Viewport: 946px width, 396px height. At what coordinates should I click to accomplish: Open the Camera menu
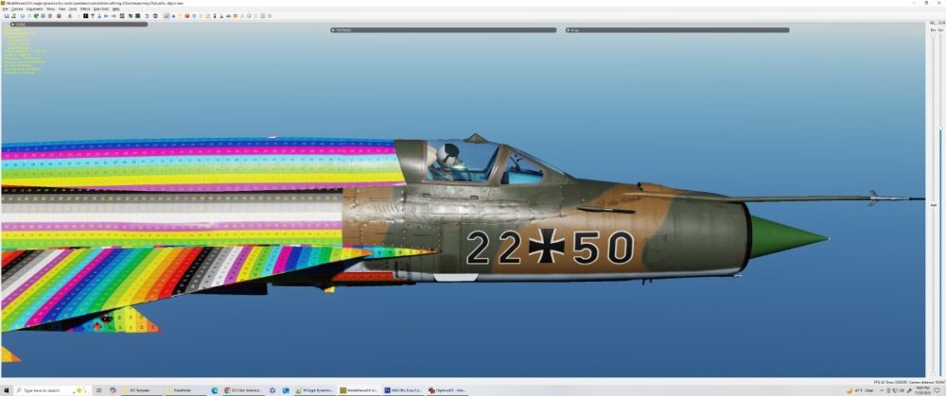[17, 9]
